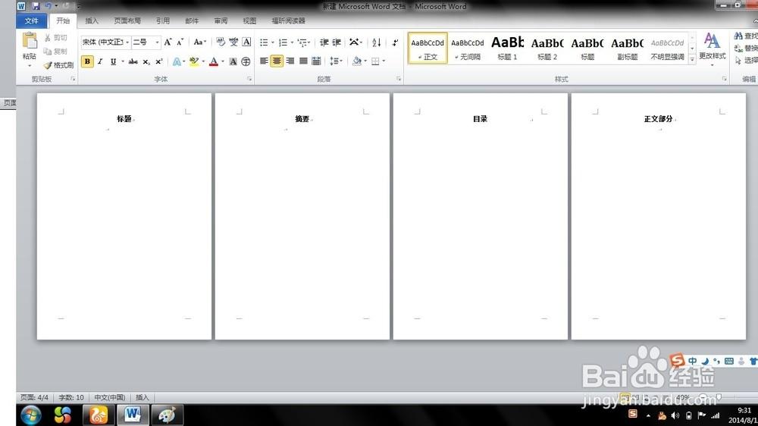Click the Format Painter (格式刷) icon
Viewport: 758px width, 426px height.
pyautogui.click(x=48, y=65)
